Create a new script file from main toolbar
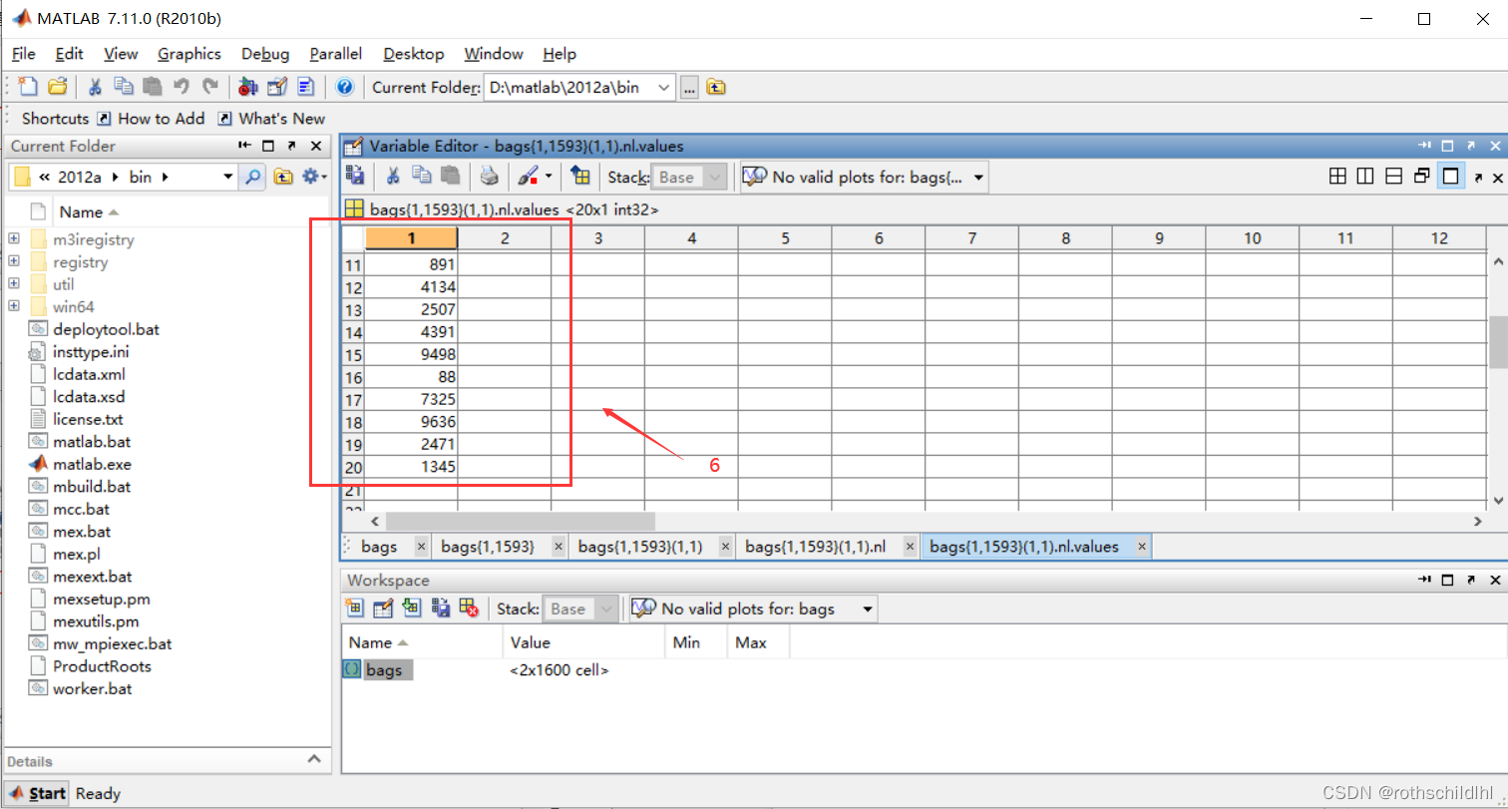The image size is (1508, 809). click(x=29, y=87)
